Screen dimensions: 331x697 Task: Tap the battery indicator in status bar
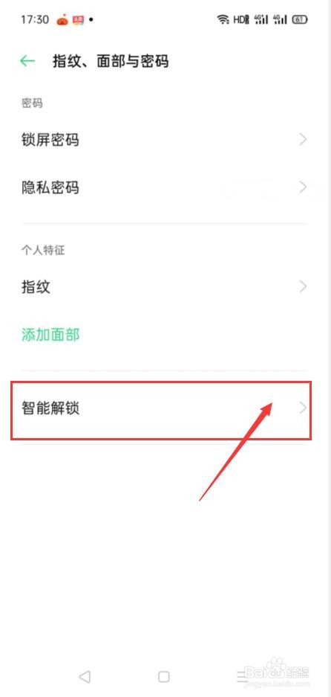tap(300, 19)
